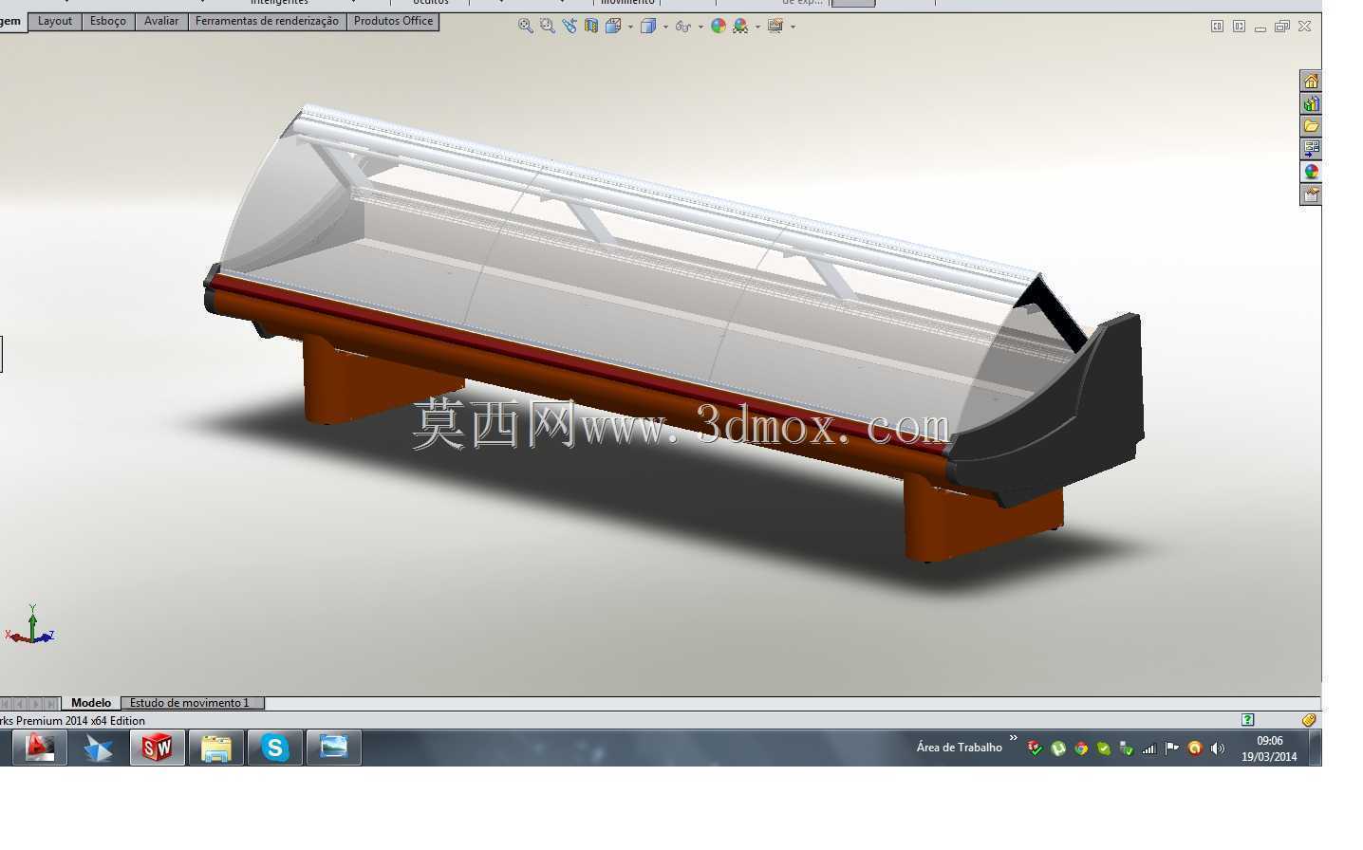Click the Edit Appearance color sphere icon

point(719,27)
